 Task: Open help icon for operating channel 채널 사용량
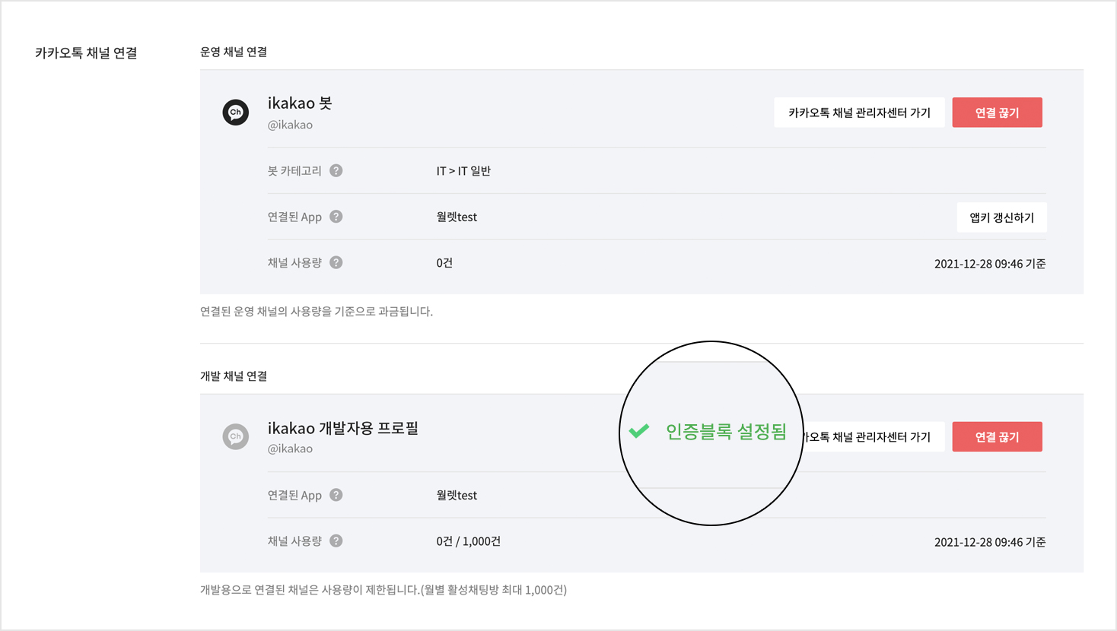(x=336, y=262)
